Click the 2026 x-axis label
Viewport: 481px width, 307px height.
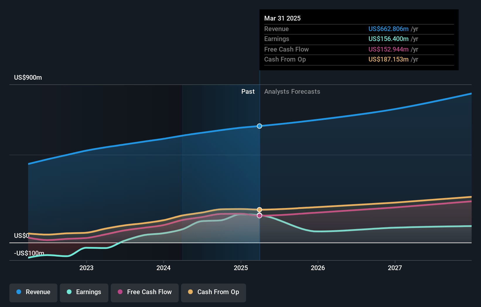point(318,268)
